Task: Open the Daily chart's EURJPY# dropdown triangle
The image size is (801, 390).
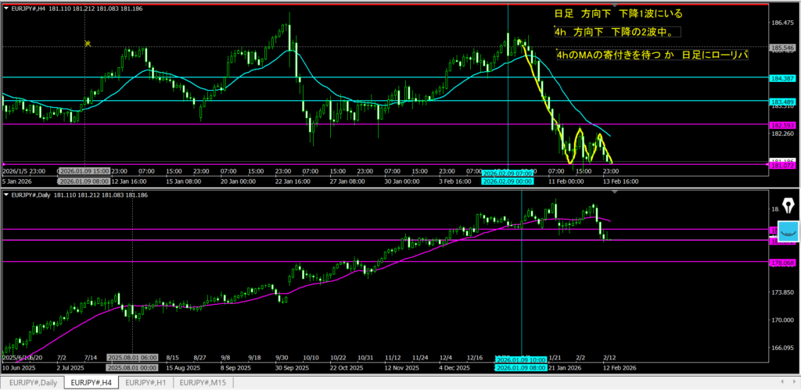Action: click(x=5, y=194)
